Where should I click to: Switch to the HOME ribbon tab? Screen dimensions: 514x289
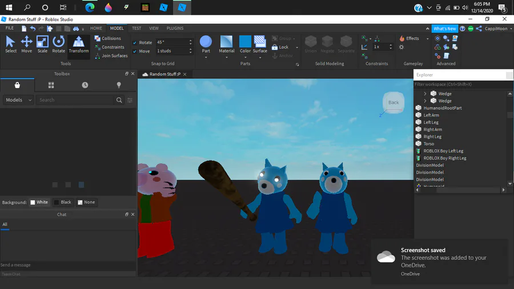click(x=96, y=28)
